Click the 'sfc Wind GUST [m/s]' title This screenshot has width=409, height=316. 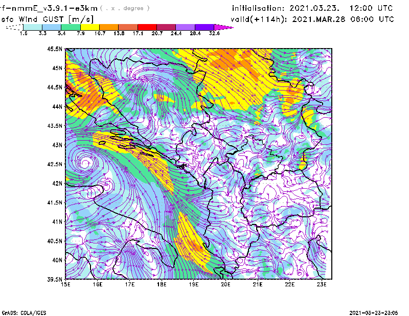pyautogui.click(x=47, y=19)
